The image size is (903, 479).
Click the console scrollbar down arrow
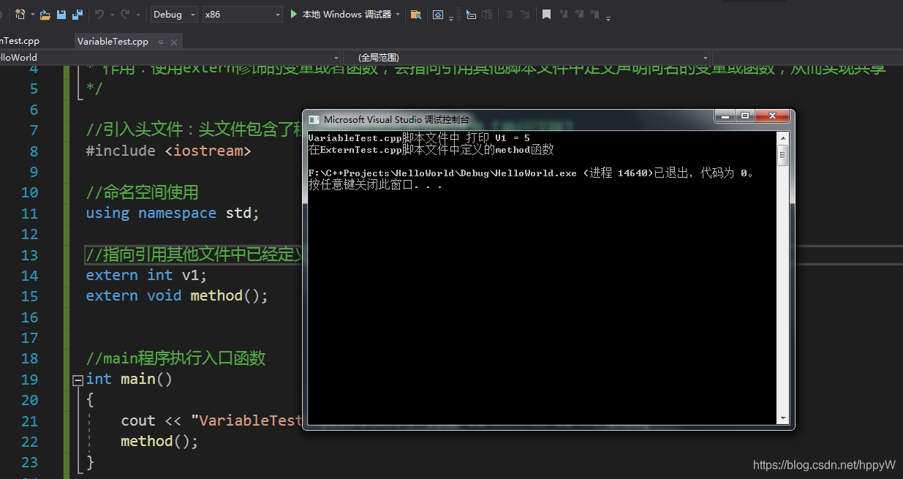pyautogui.click(x=782, y=418)
